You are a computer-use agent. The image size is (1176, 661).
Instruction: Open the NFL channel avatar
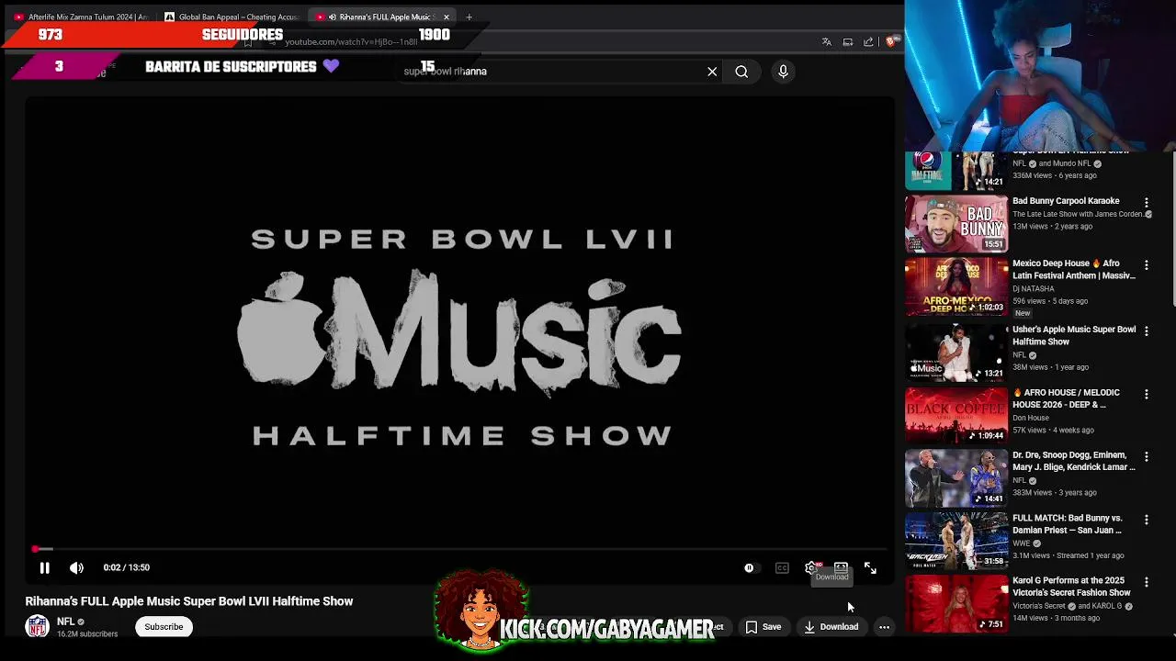37,626
